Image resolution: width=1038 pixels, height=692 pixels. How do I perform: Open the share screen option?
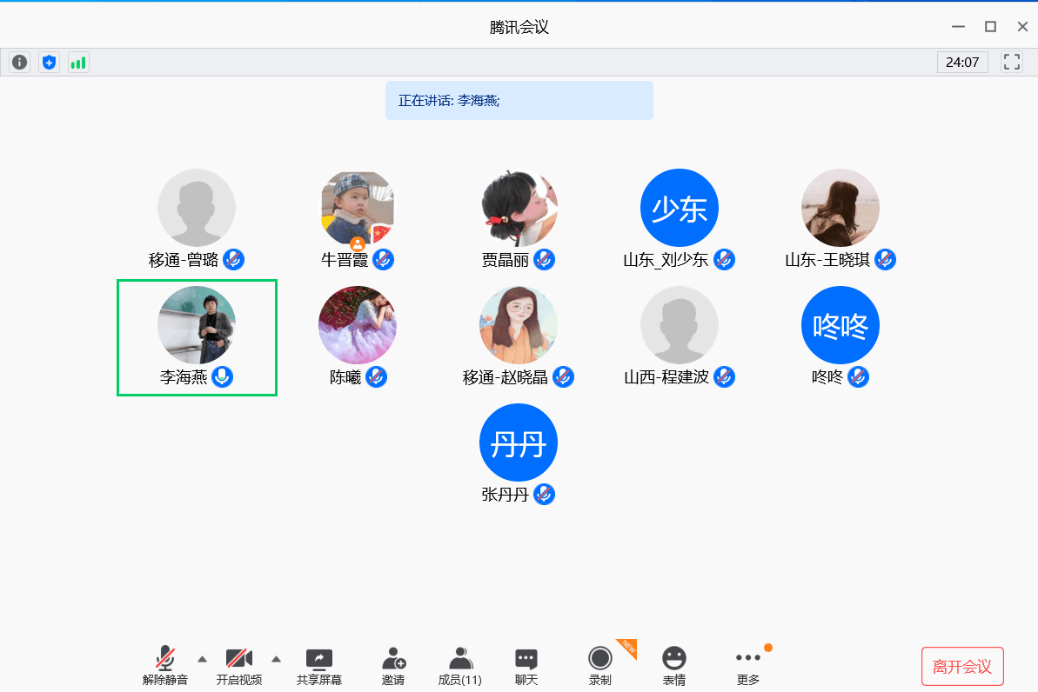point(318,667)
